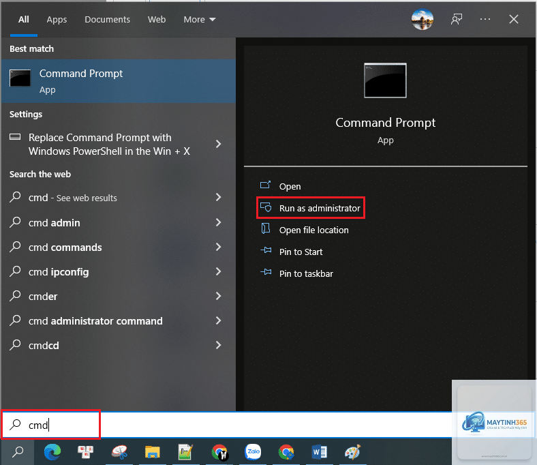537x465 pixels.
Task: Expand chevron for 'cmd administrator command'
Action: 218,320
